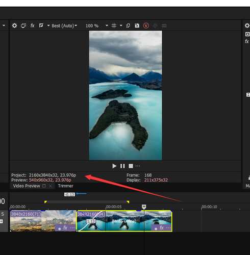Switch to the Trimmer tab
This screenshot has height=255, width=250.
[66, 186]
